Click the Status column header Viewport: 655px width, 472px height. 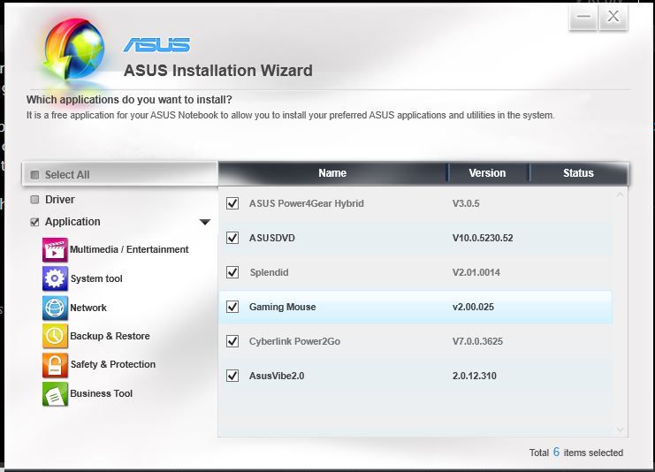[x=579, y=173]
